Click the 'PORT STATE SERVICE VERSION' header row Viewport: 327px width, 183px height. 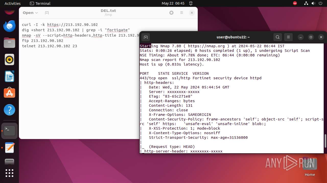[174, 73]
